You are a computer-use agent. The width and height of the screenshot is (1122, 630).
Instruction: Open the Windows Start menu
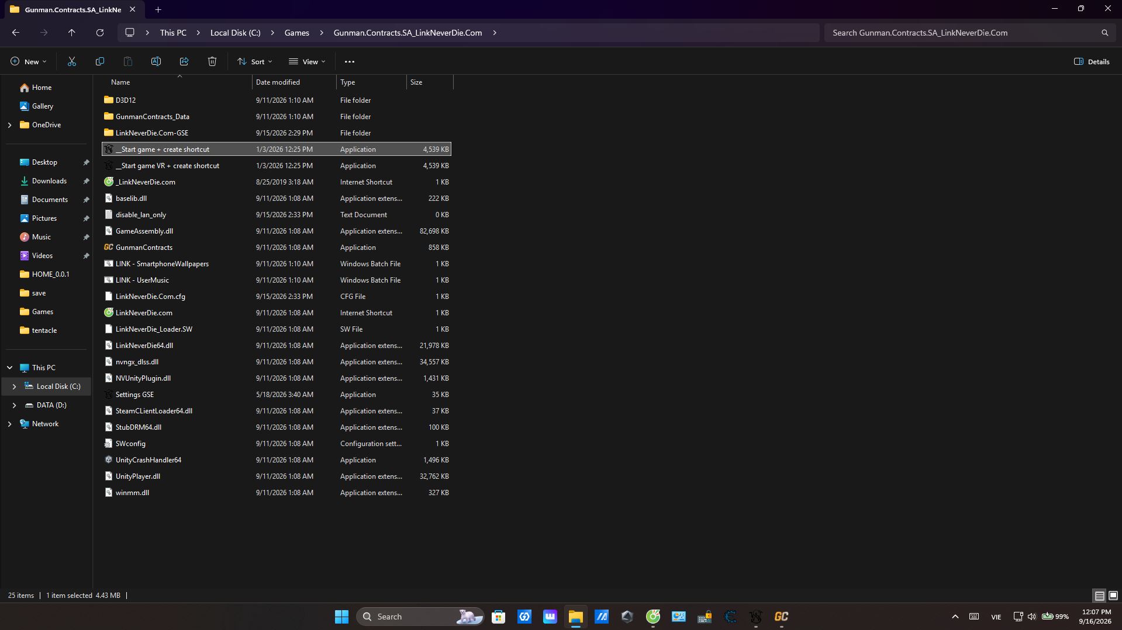pyautogui.click(x=341, y=617)
